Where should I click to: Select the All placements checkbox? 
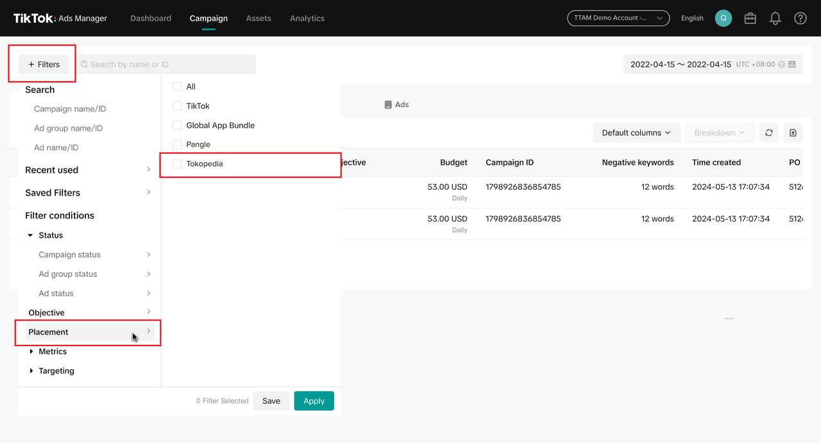(178, 87)
